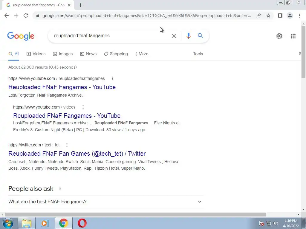Submit search with the magnifying glass icon
The height and width of the screenshot is (229, 306).
pyautogui.click(x=200, y=36)
